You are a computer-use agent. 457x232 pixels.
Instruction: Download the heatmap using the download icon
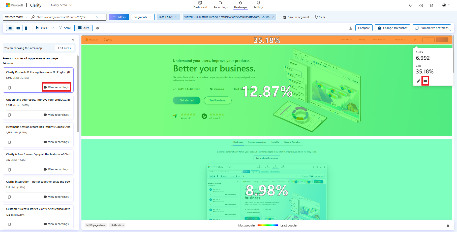pyautogui.click(x=351, y=28)
